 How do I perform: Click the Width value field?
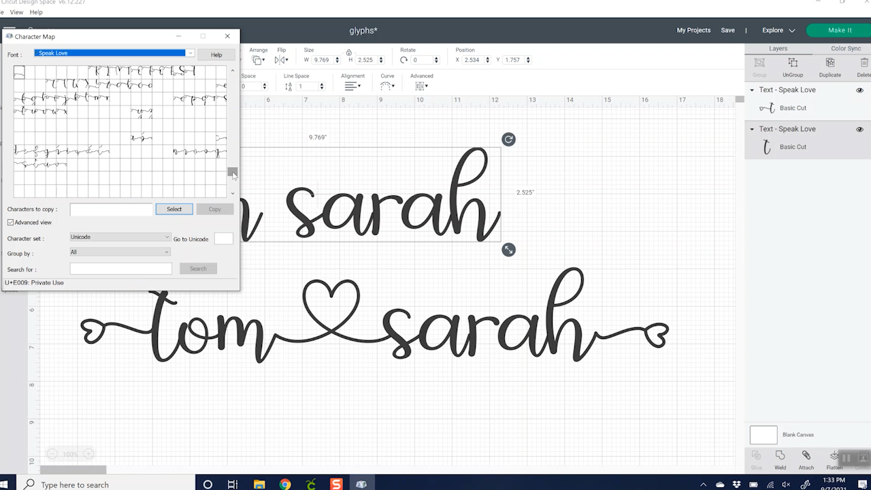[x=323, y=60]
